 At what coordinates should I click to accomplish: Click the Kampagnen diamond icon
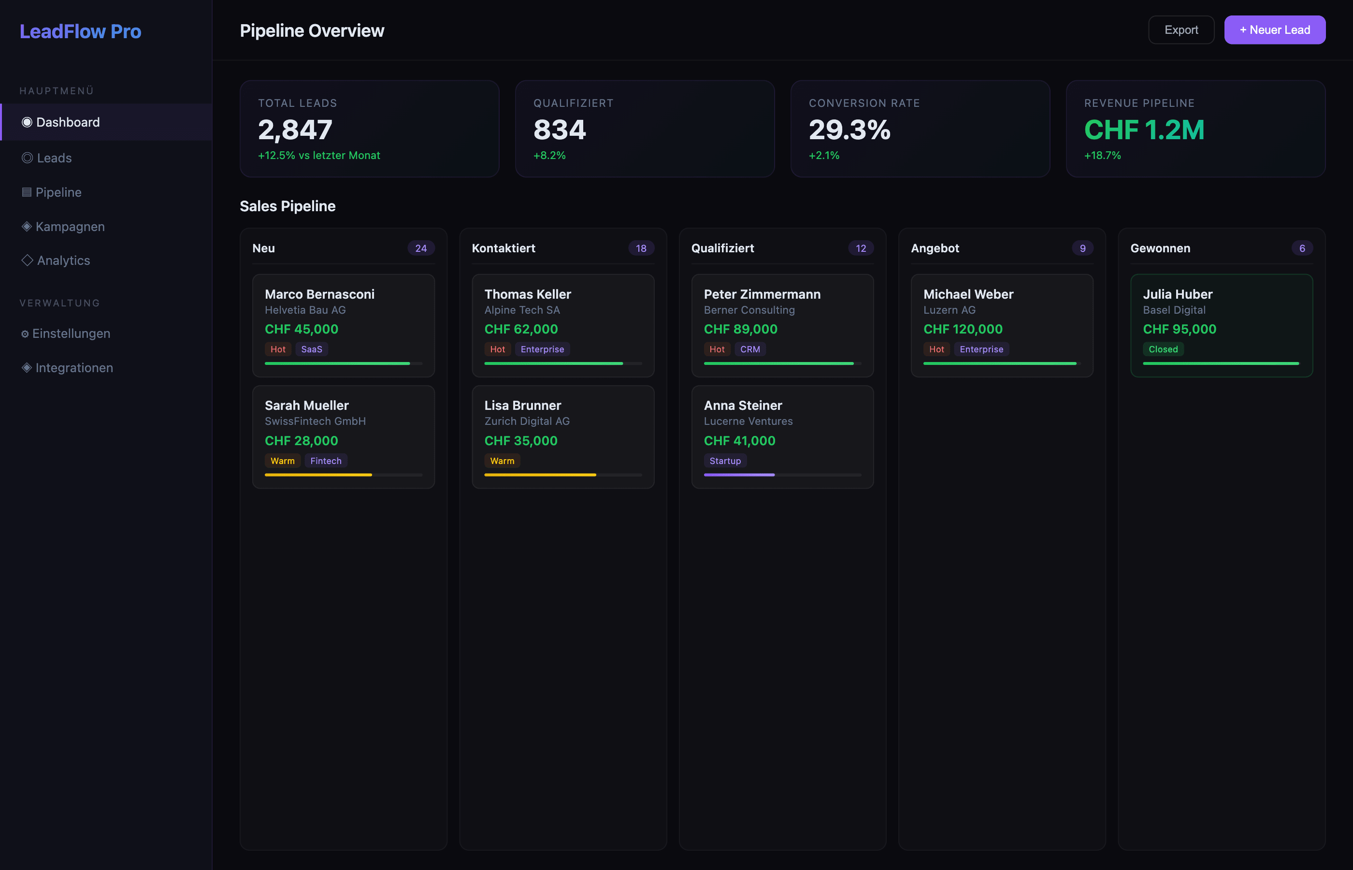tap(27, 227)
